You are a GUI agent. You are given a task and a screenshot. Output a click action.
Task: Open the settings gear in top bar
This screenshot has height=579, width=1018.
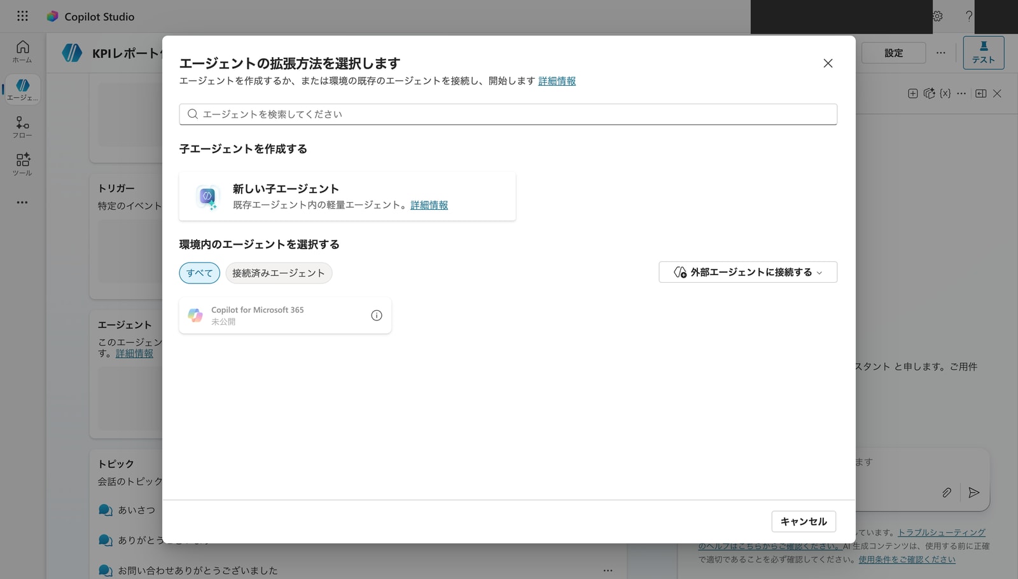click(x=938, y=17)
